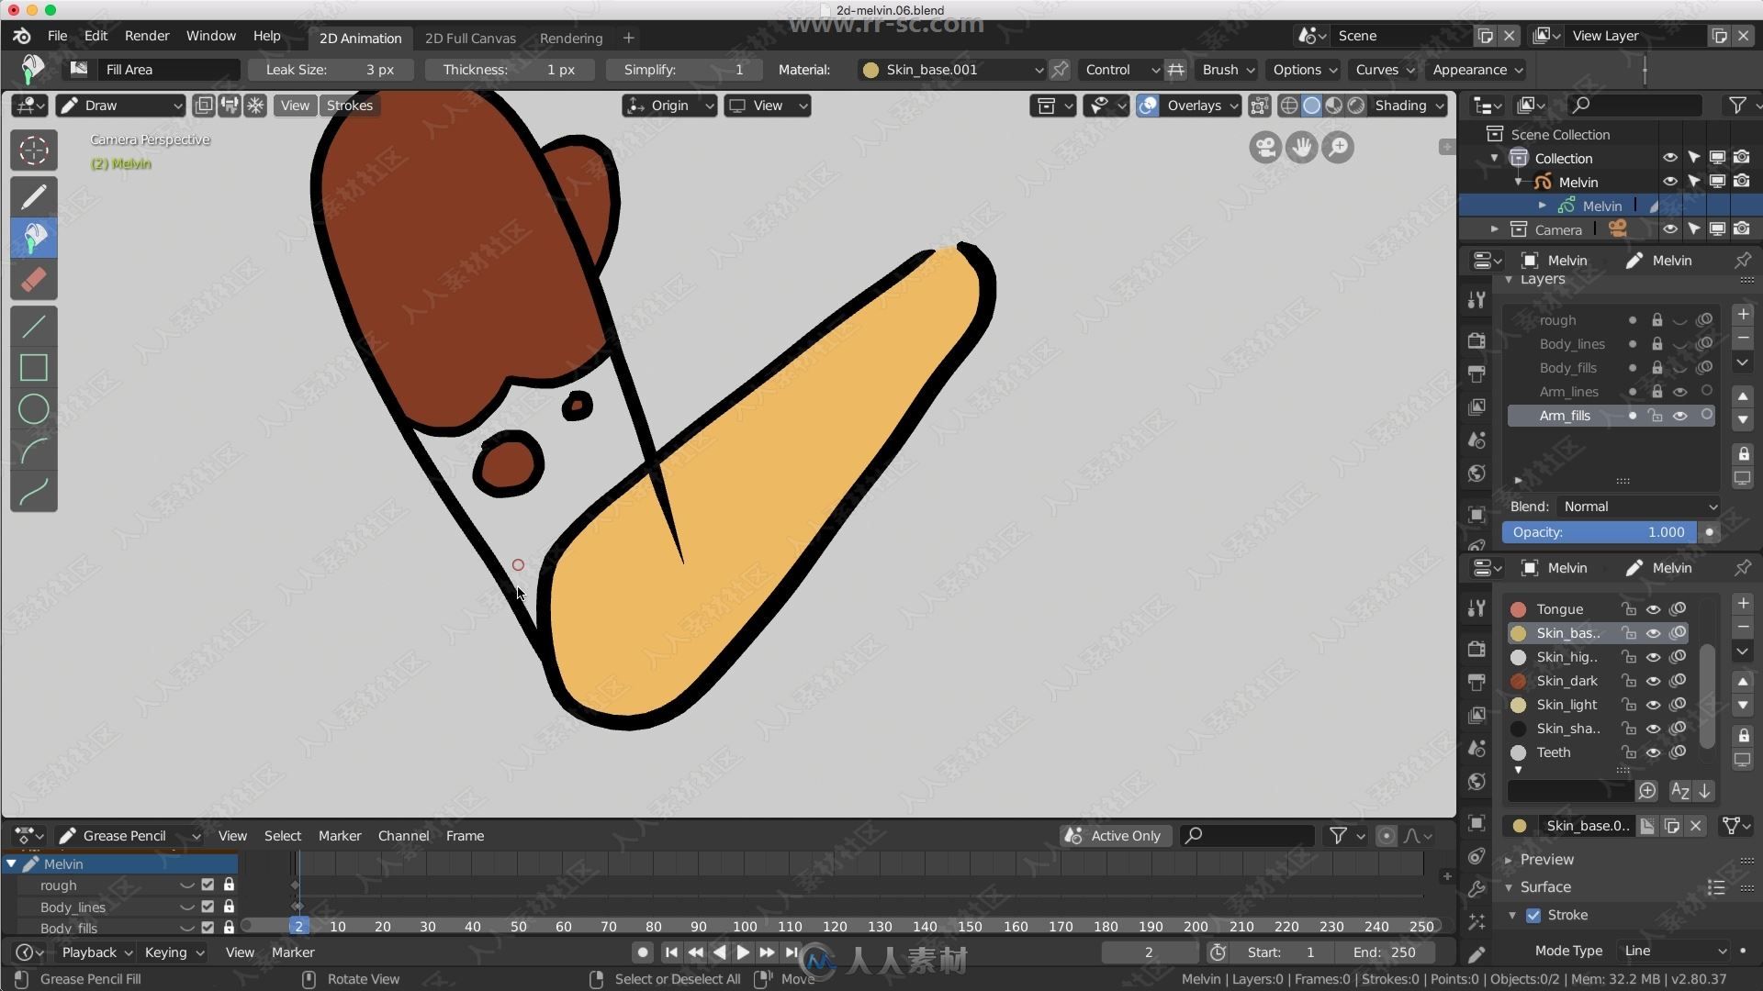
Task: Select the Draw pencil tool
Action: click(x=34, y=196)
